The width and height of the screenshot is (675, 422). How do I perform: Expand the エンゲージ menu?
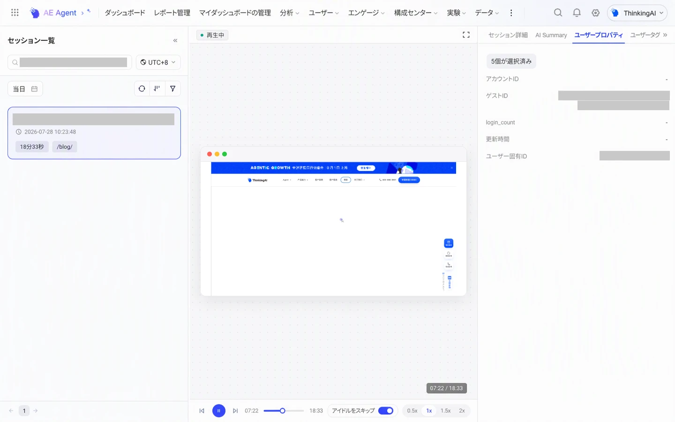coord(366,13)
